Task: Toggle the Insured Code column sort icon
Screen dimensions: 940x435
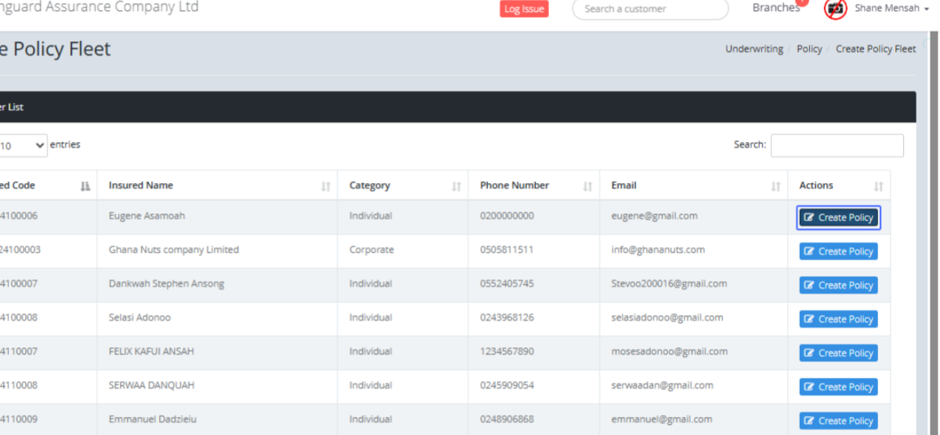Action: [85, 186]
